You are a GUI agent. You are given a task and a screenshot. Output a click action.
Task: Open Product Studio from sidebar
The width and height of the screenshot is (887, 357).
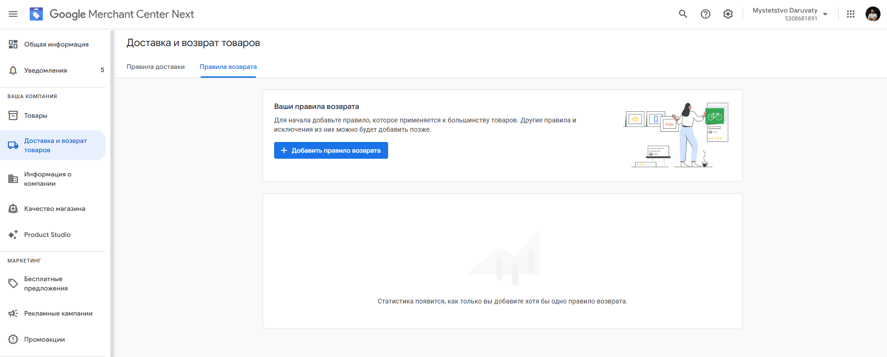[53, 235]
